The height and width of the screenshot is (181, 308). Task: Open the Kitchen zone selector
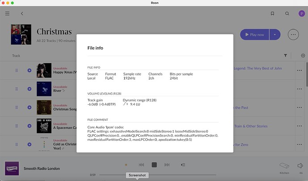pyautogui.click(x=284, y=168)
